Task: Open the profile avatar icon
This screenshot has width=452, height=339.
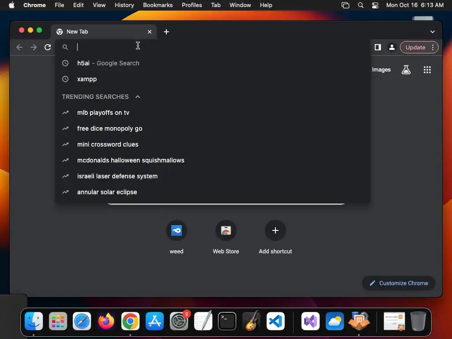Action: point(392,47)
